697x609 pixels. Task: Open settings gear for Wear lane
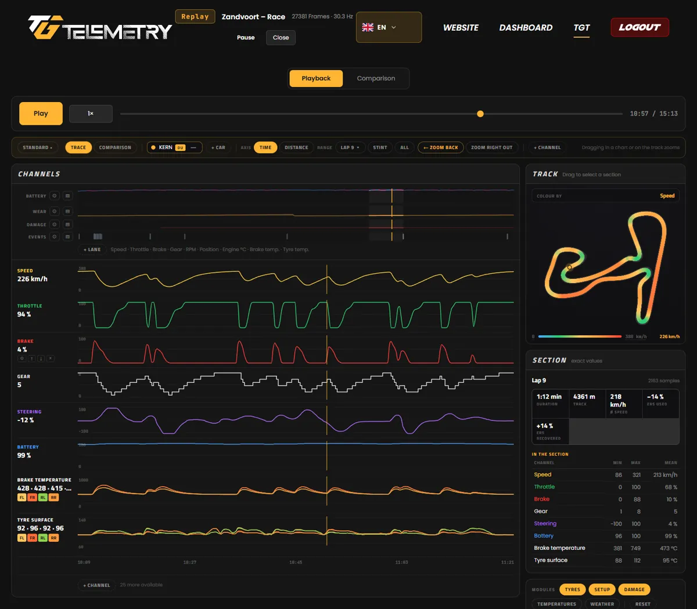tap(55, 211)
